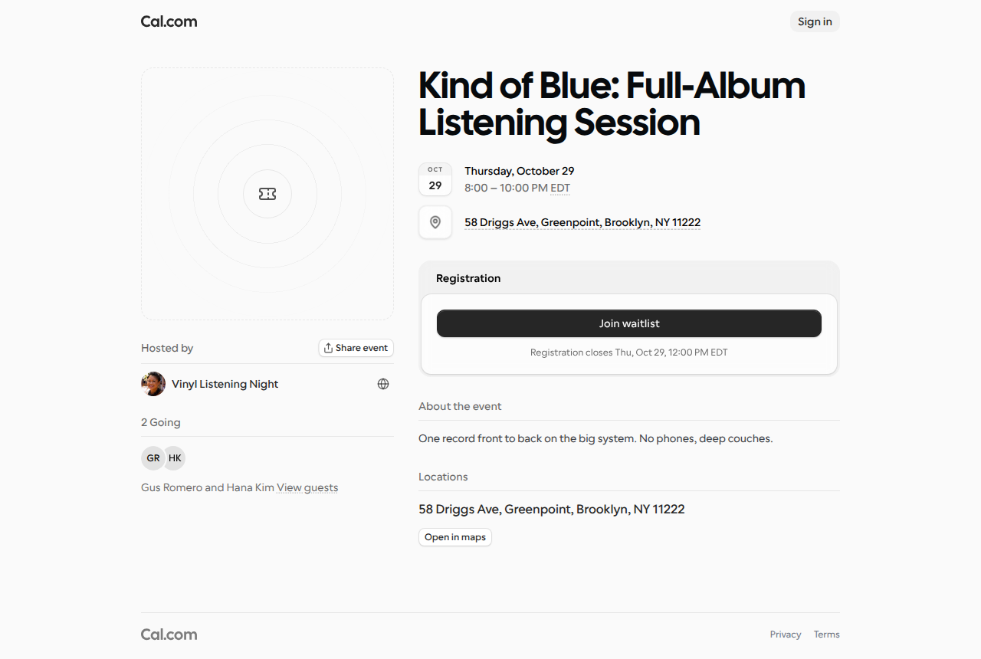981x659 pixels.
Task: Click the host avatar photo
Action: pos(153,384)
